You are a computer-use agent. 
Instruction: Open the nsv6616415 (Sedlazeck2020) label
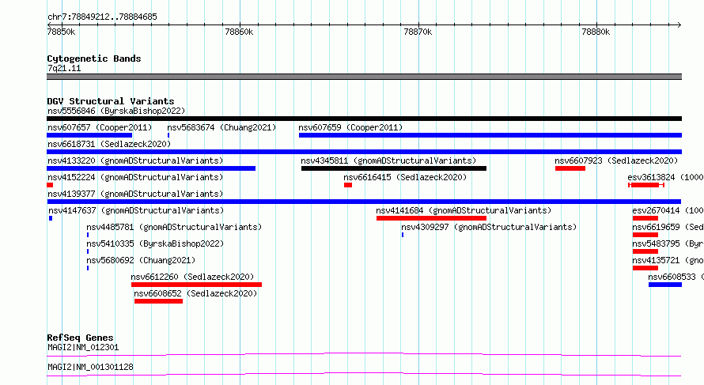pyautogui.click(x=405, y=177)
